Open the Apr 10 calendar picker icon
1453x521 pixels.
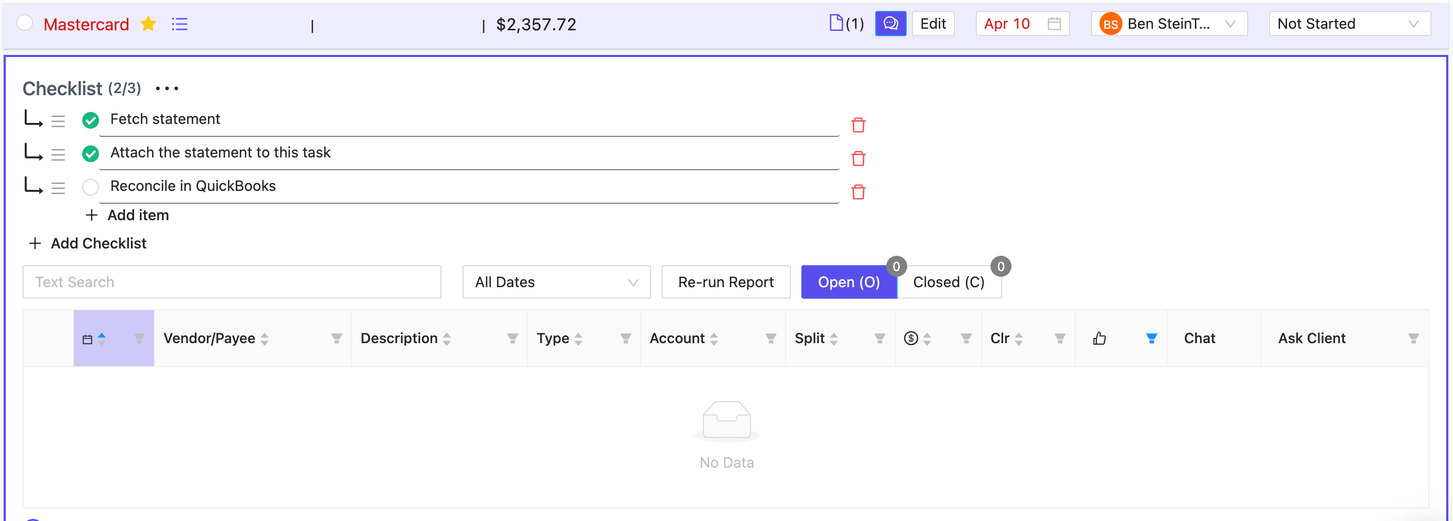(x=1054, y=24)
